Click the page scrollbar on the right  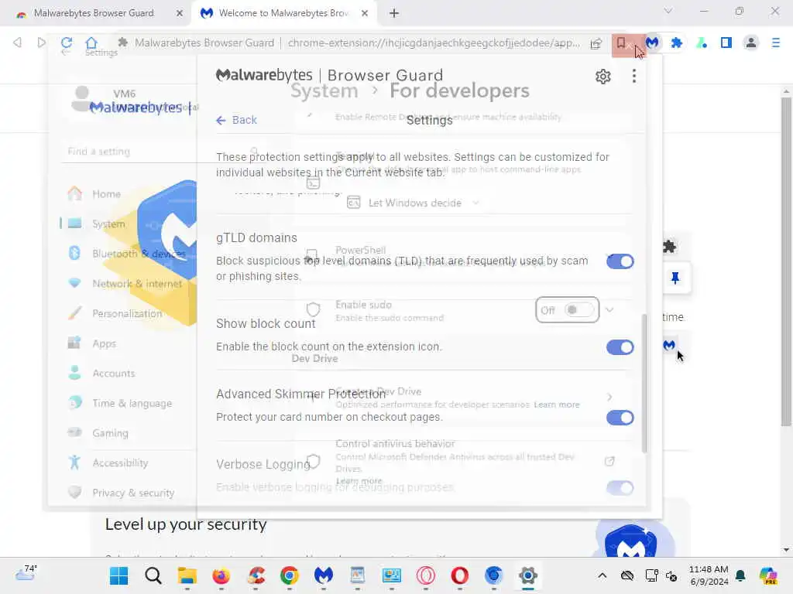pyautogui.click(x=786, y=261)
